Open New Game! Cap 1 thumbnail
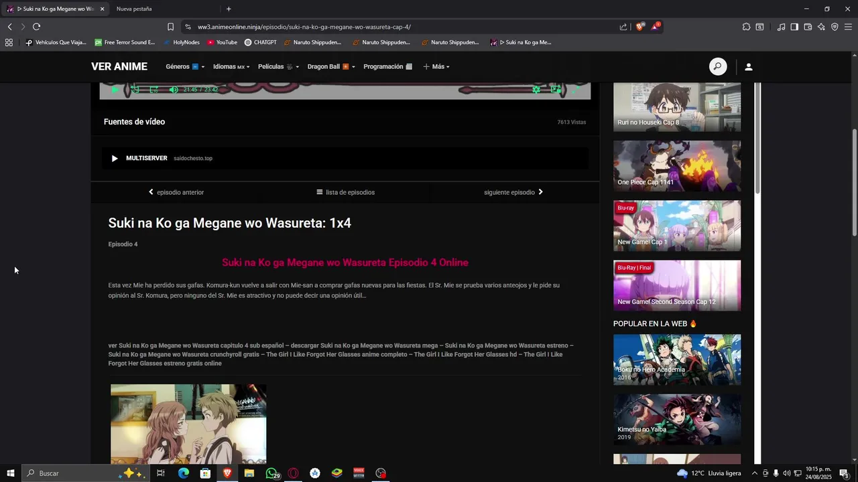The image size is (858, 482). (677, 226)
